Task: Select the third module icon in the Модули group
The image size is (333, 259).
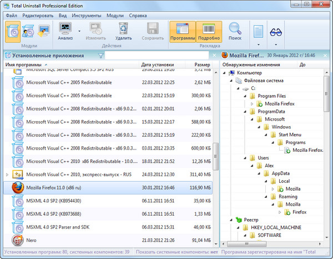Action: (43, 32)
